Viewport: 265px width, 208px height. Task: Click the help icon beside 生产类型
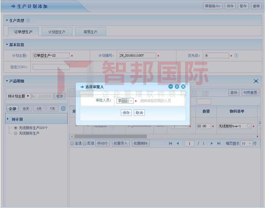(28, 20)
